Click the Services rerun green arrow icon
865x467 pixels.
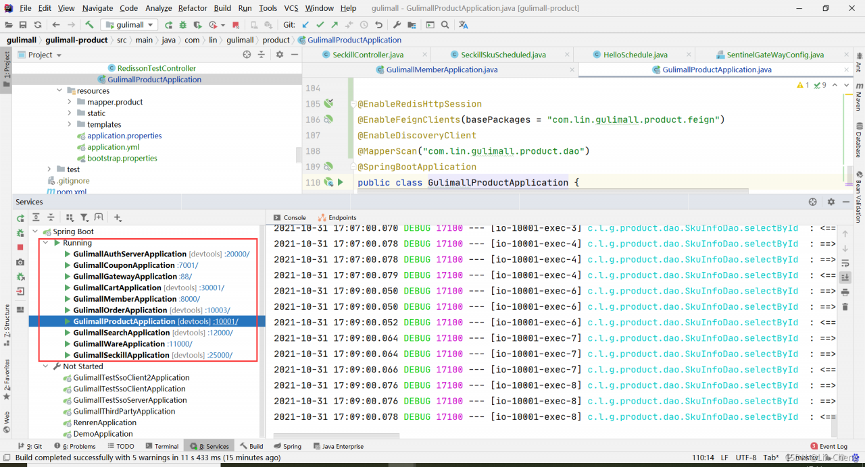coord(20,218)
